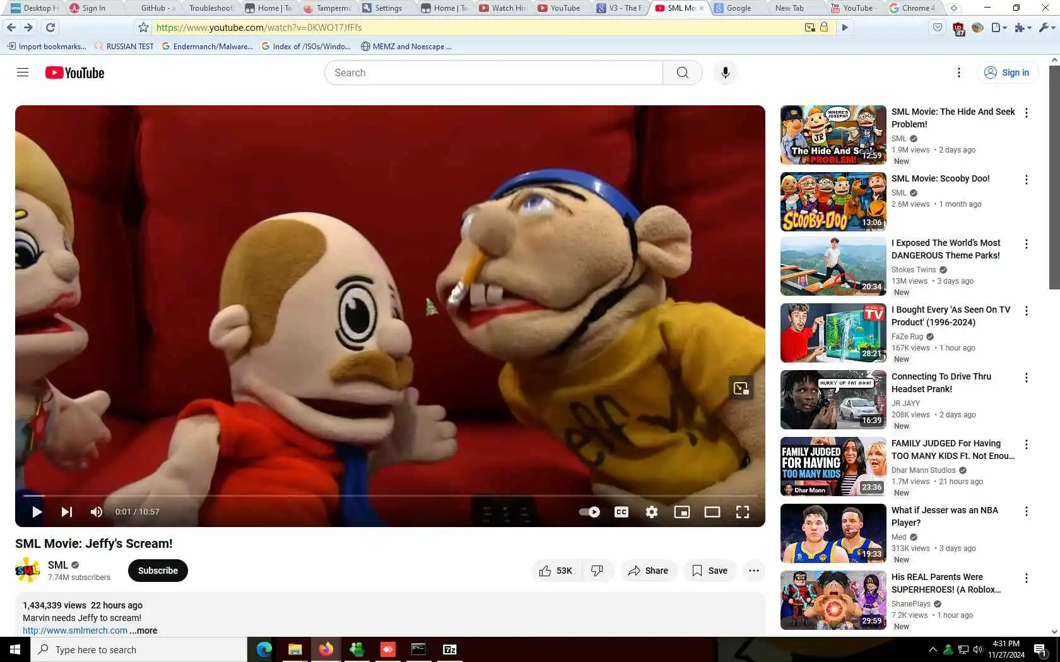Open options for Hide And Seek Problem video

pos(1027,113)
